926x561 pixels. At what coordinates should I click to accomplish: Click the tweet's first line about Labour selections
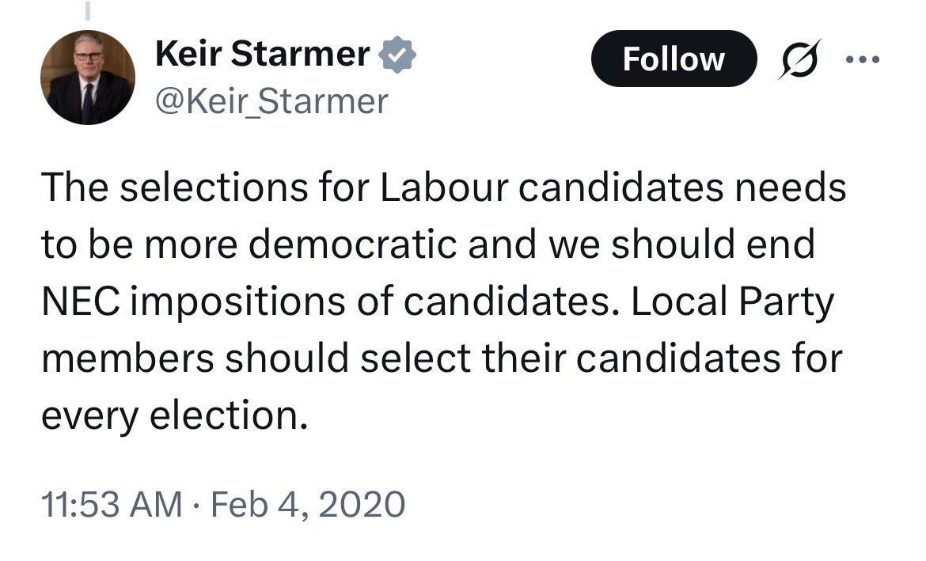coord(443,188)
